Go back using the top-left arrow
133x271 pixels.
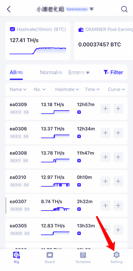coord(9,9)
